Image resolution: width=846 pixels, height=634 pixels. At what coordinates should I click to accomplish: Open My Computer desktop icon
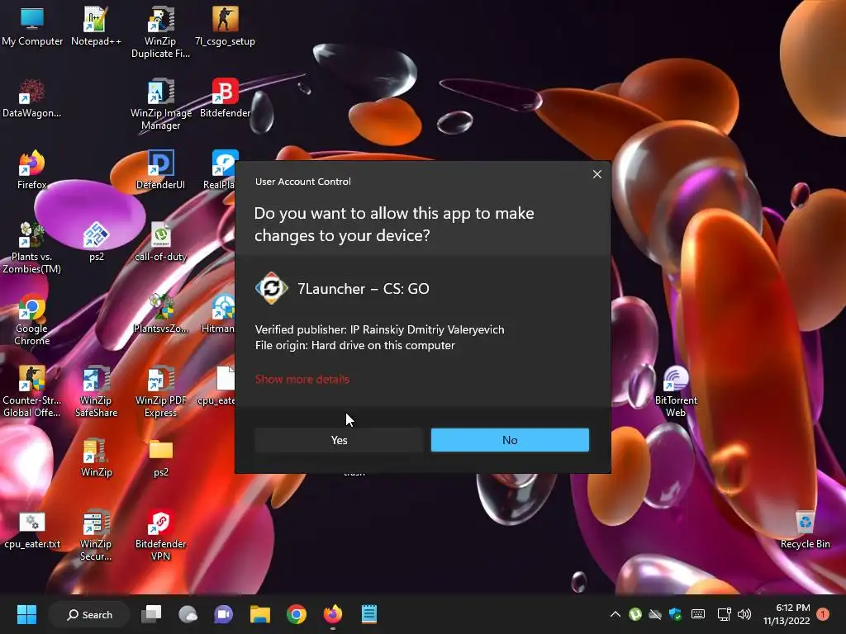point(32,27)
